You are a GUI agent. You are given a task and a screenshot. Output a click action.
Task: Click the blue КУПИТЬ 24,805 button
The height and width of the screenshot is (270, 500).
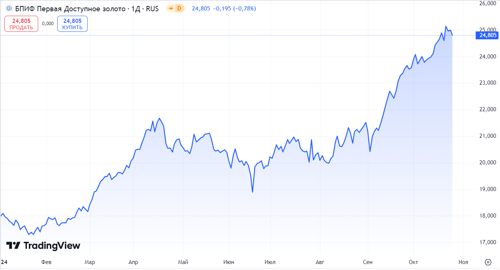point(72,24)
